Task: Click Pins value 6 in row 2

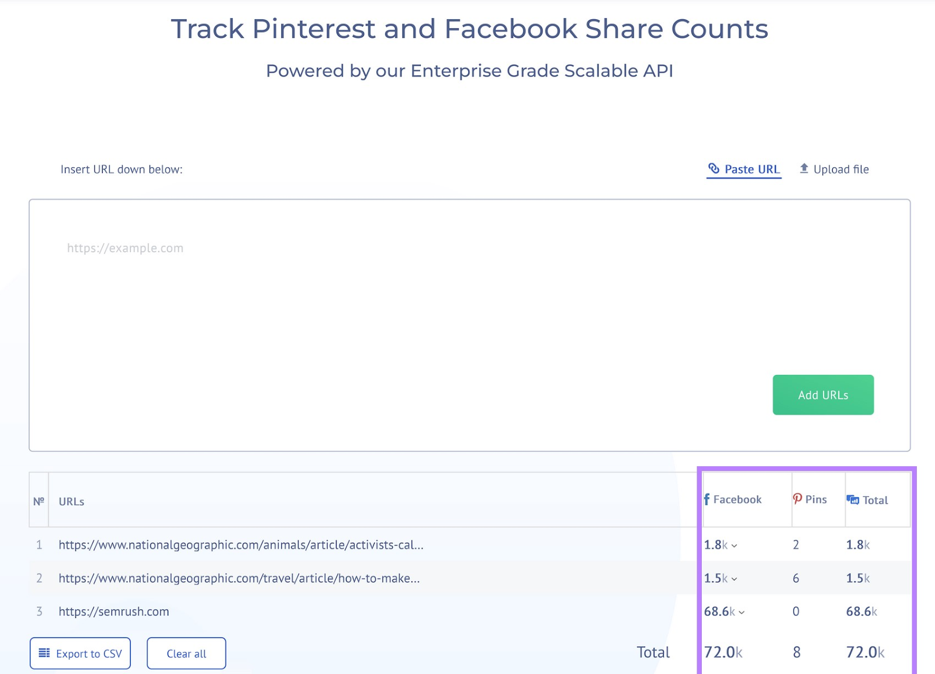Action: 796,578
